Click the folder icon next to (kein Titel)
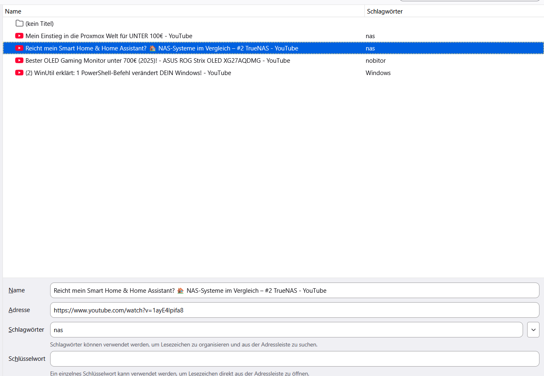This screenshot has width=544, height=376. [x=19, y=23]
